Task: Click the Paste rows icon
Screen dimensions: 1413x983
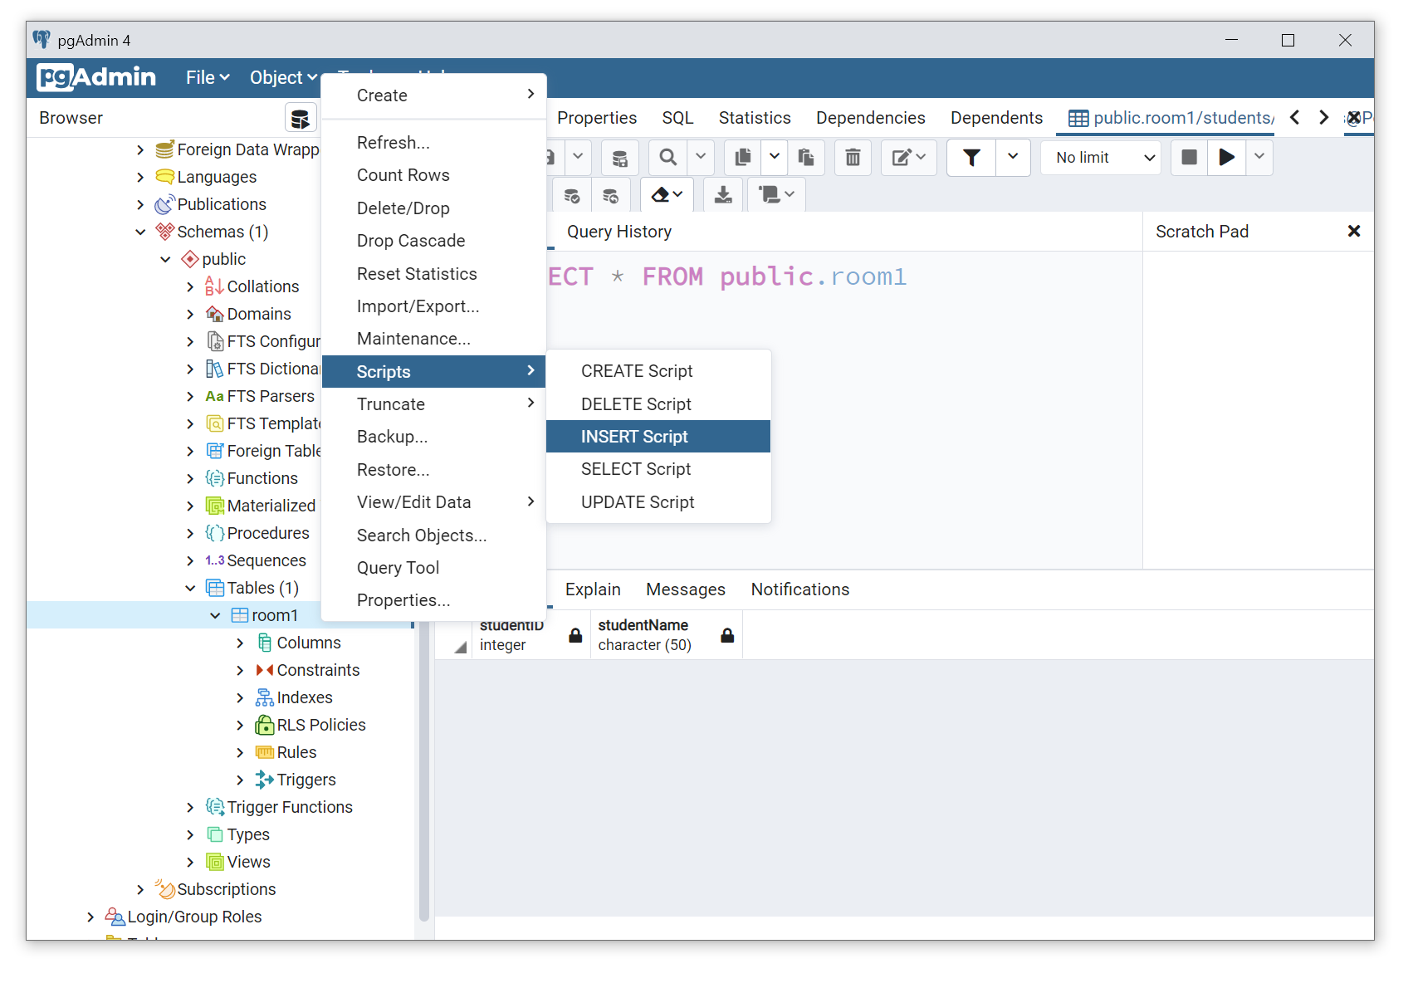Action: [x=805, y=158]
